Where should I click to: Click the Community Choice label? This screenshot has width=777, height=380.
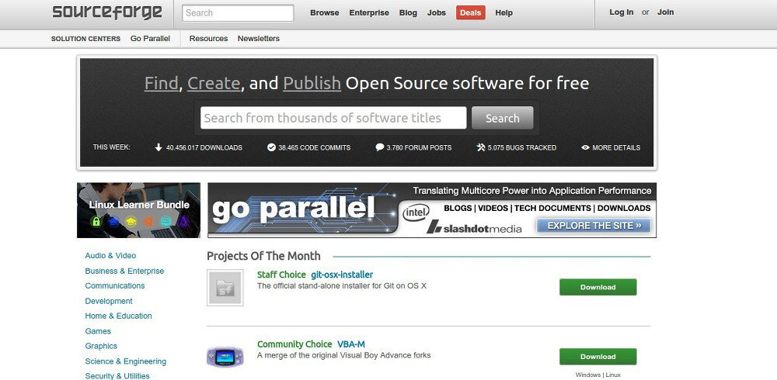[294, 344]
